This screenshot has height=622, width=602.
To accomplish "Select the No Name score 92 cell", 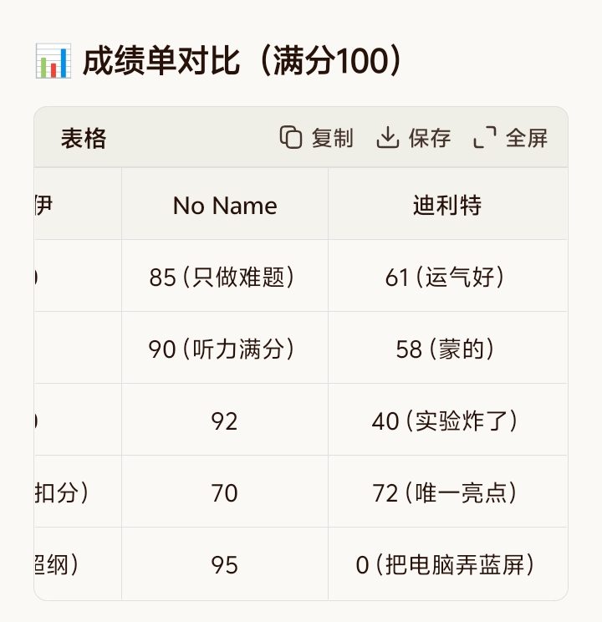I will 225,421.
